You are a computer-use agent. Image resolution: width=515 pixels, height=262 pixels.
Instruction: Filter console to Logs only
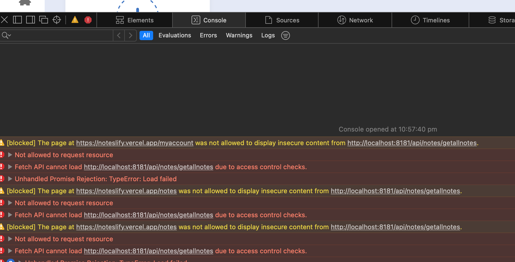pos(268,35)
